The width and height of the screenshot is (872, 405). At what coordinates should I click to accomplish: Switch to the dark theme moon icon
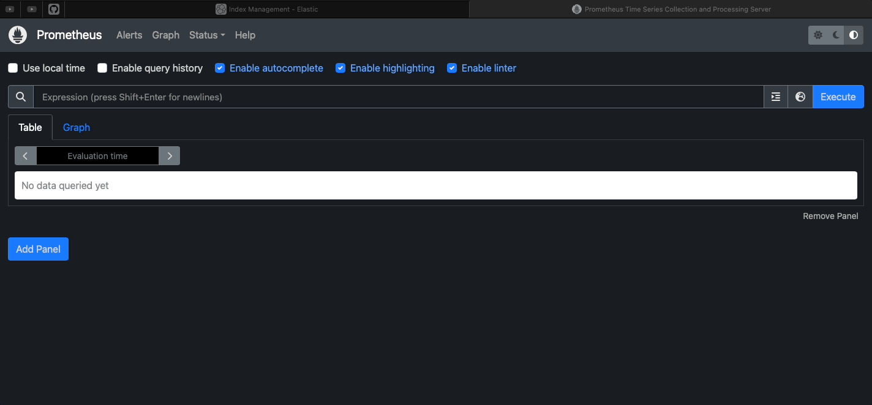pyautogui.click(x=836, y=35)
